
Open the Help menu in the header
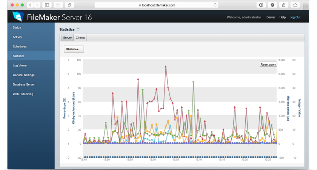[x=282, y=17]
